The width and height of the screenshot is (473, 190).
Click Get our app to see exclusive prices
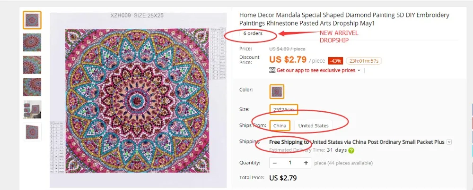pos(316,70)
